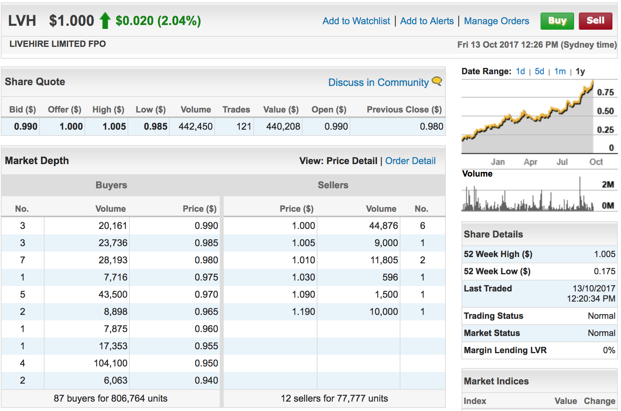This screenshot has width=621, height=411.
Task: Set chart date range to 1d
Action: [520, 71]
